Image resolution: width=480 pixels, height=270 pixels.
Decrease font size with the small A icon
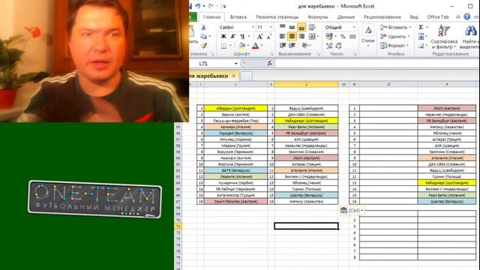pos(268,37)
